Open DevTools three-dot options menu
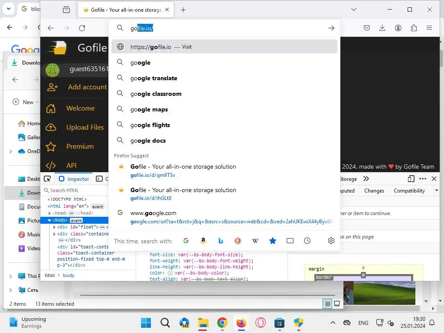The image size is (444, 333). click(x=423, y=179)
